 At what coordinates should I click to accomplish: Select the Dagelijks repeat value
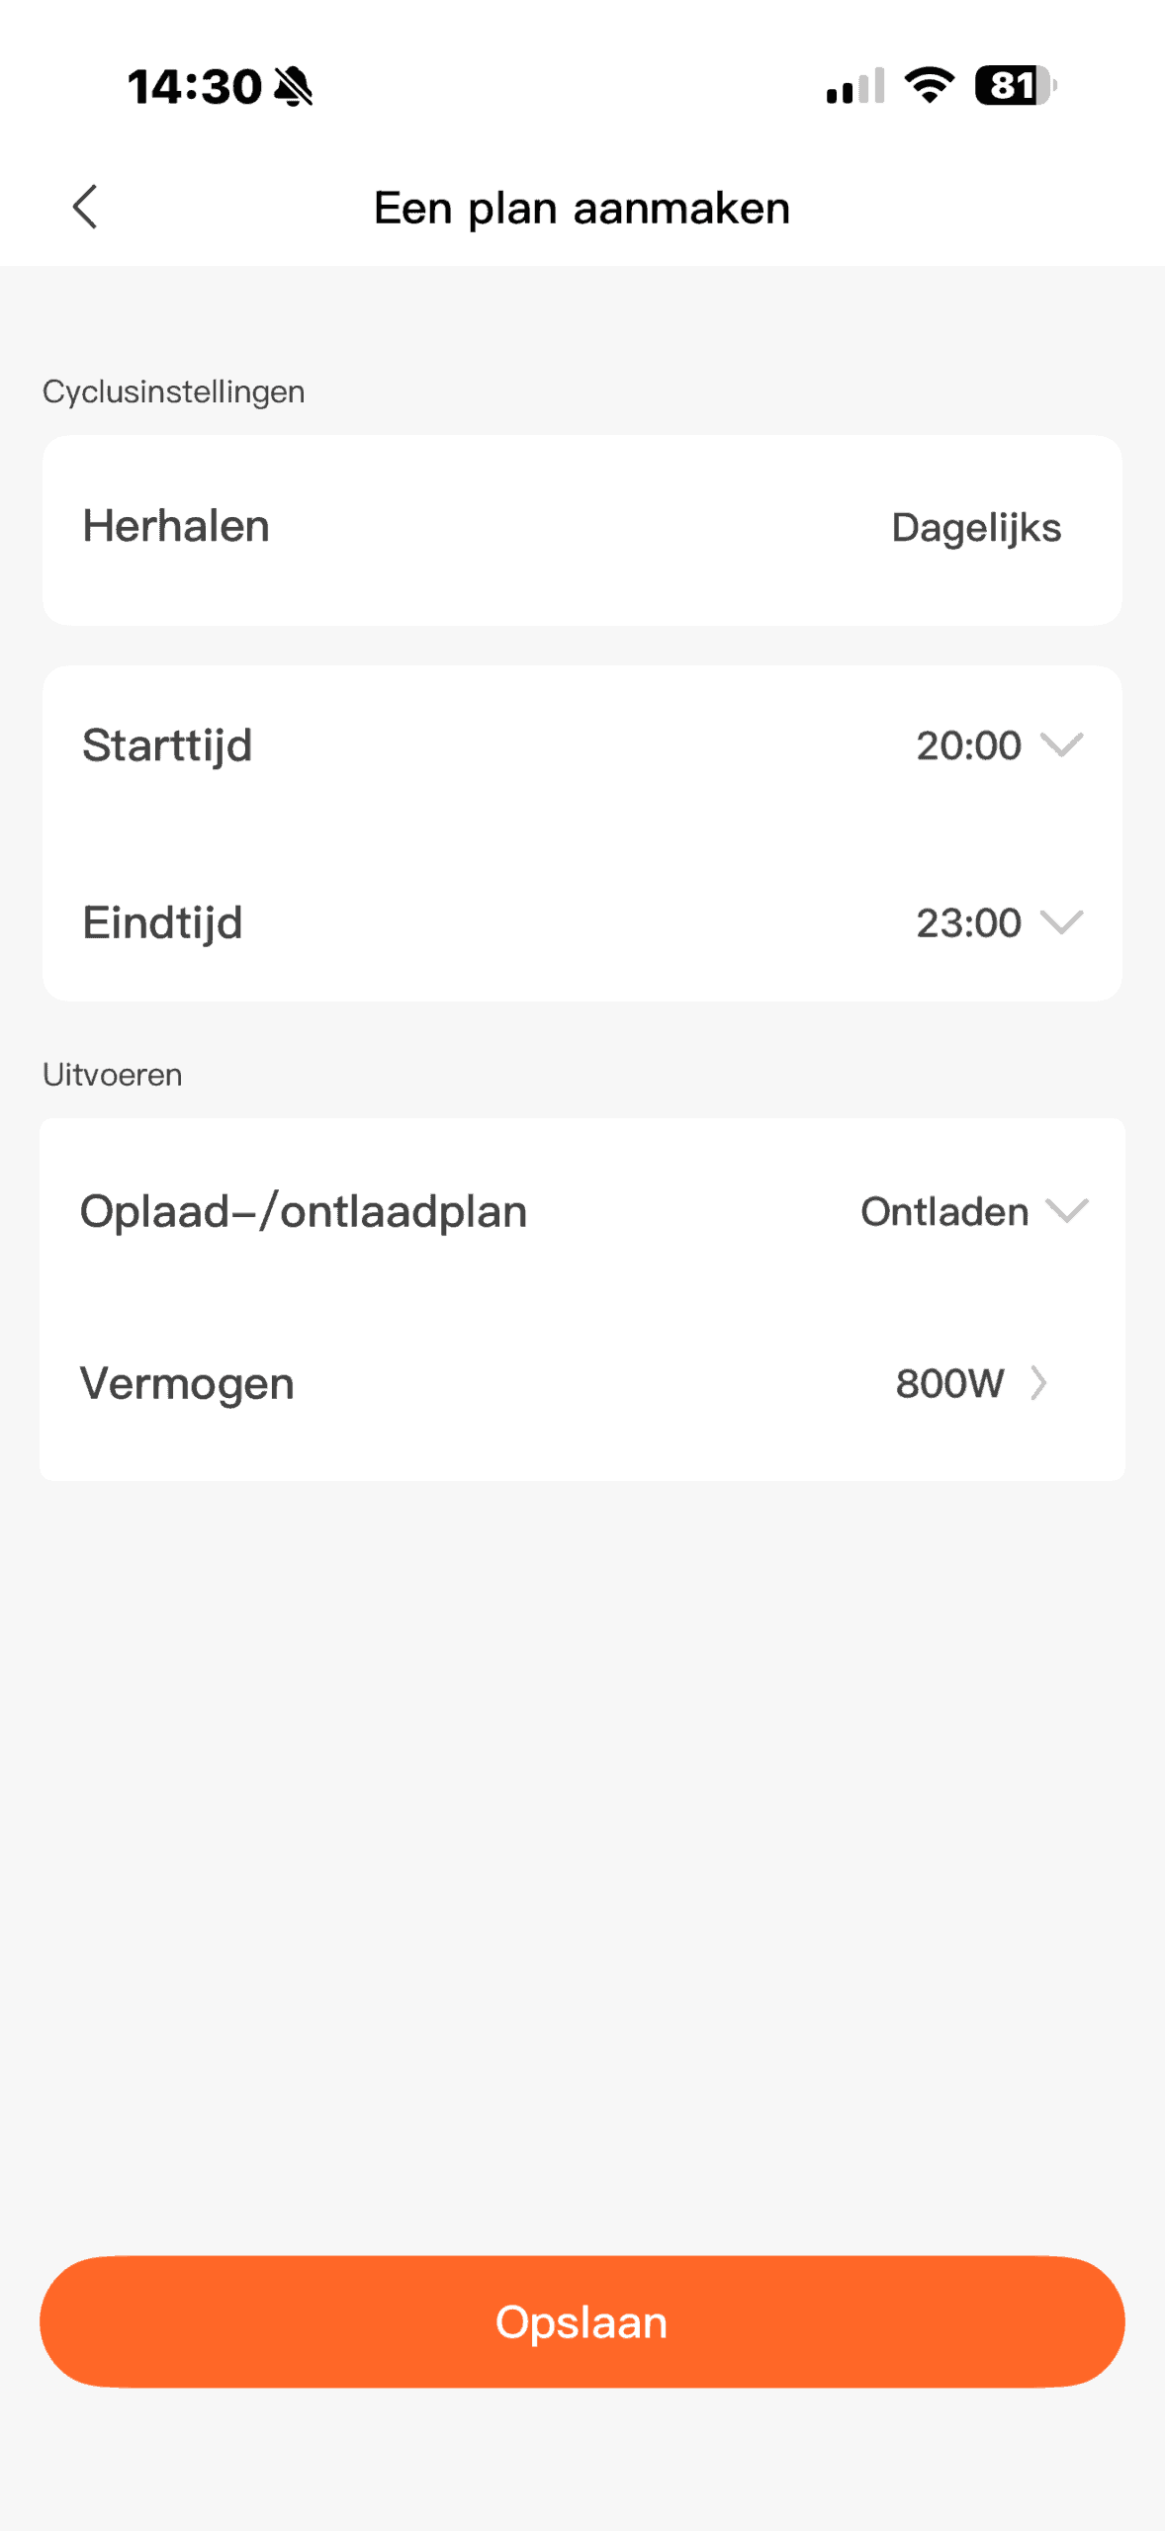pos(976,528)
